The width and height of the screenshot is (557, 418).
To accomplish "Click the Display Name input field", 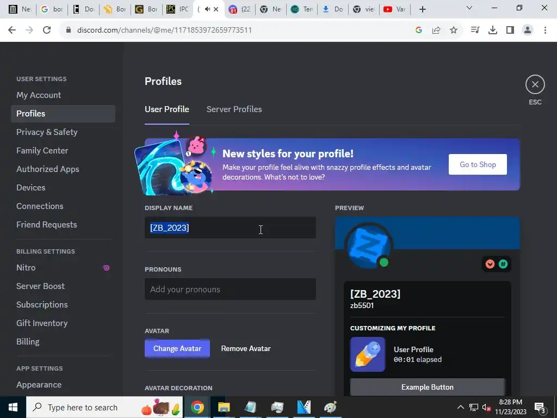I will pyautogui.click(x=230, y=228).
